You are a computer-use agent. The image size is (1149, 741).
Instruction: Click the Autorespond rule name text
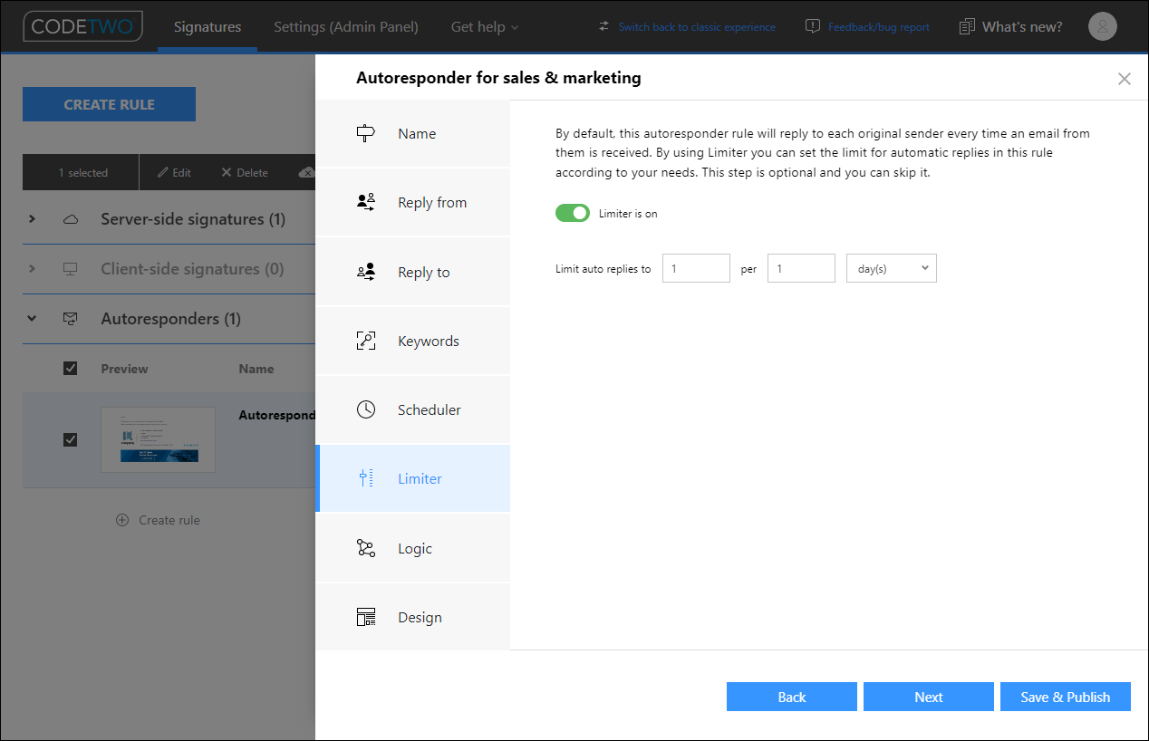tap(277, 415)
